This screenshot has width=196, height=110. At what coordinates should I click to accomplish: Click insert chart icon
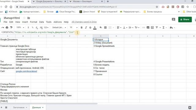(152, 28)
